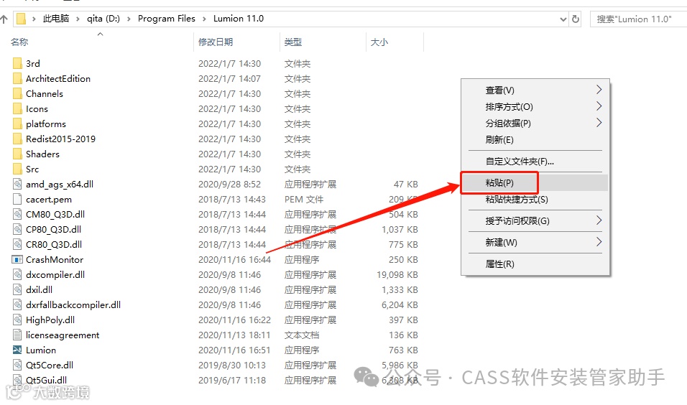Sort by the 名称 column header
The width and height of the screenshot is (687, 405).
coord(19,42)
